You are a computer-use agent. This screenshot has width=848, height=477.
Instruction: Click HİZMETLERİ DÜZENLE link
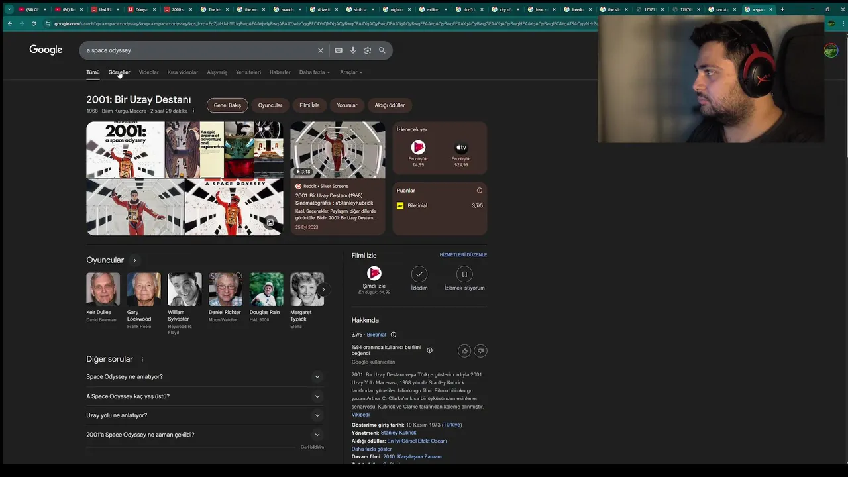tap(463, 255)
